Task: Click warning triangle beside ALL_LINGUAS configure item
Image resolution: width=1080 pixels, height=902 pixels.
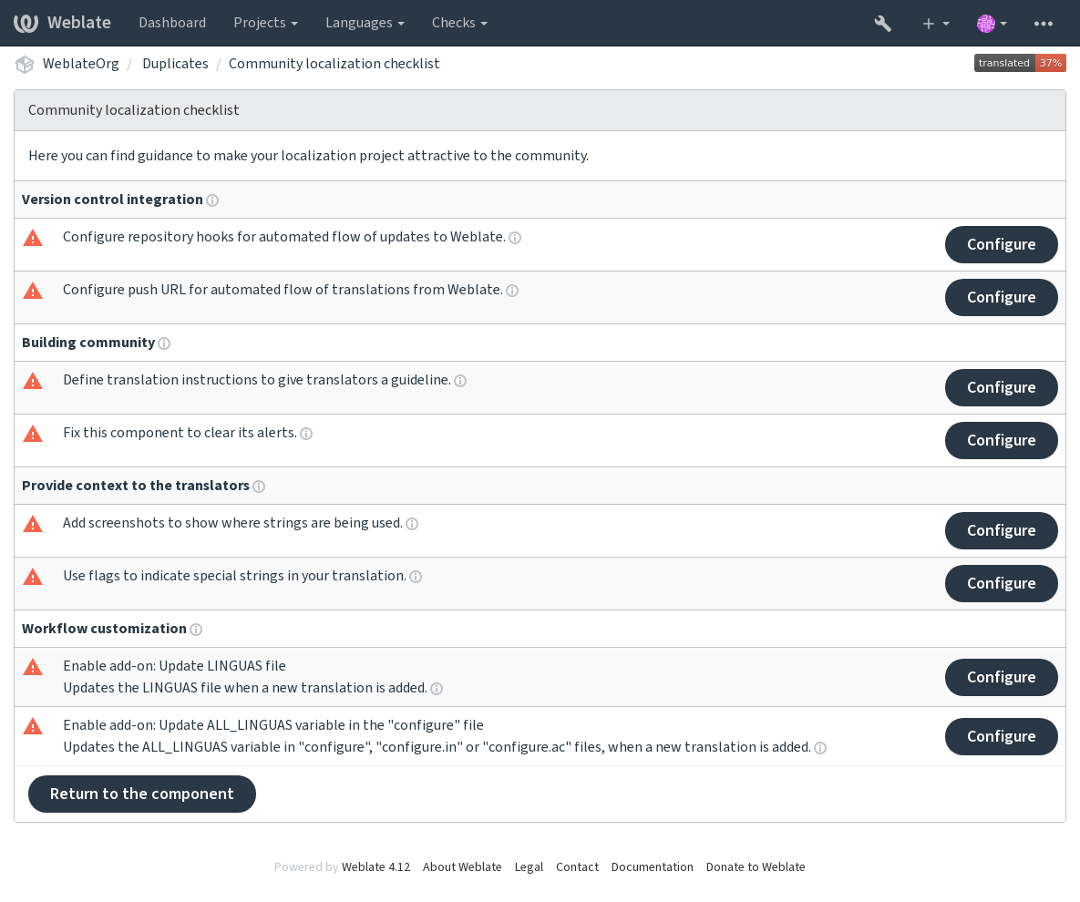Action: click(33, 726)
